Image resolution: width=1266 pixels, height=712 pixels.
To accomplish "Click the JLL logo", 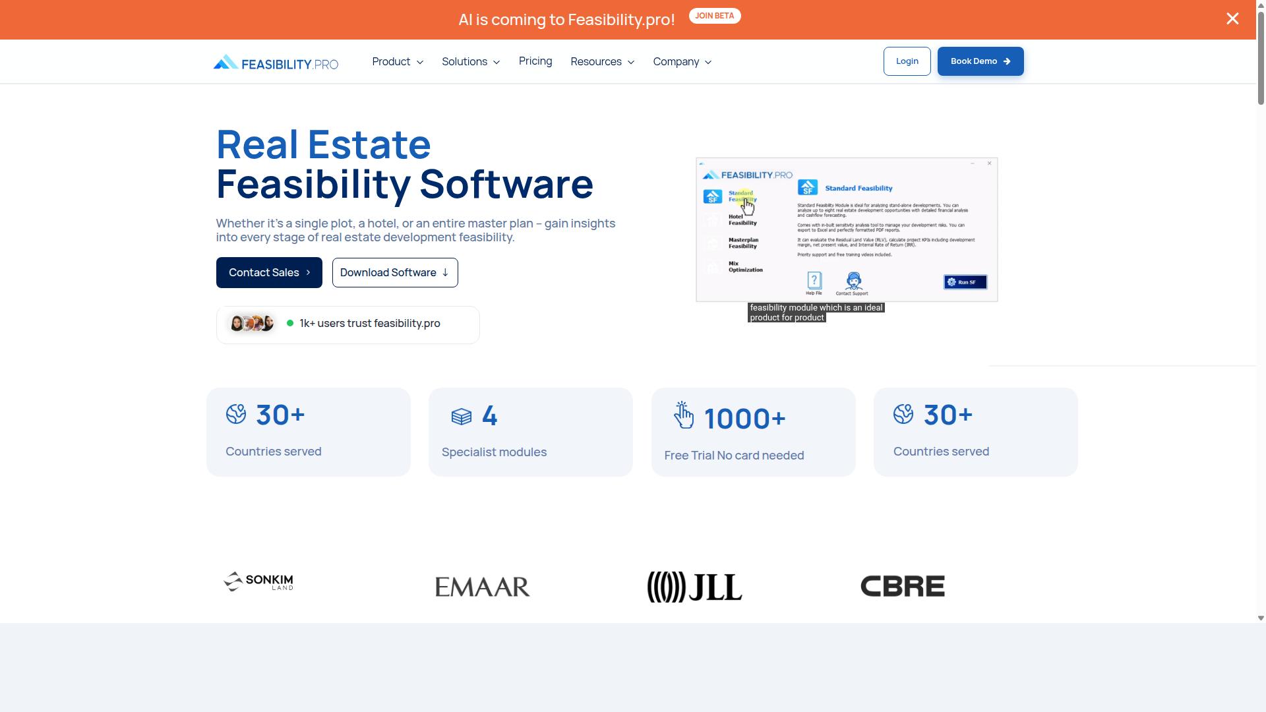I will pyautogui.click(x=695, y=587).
